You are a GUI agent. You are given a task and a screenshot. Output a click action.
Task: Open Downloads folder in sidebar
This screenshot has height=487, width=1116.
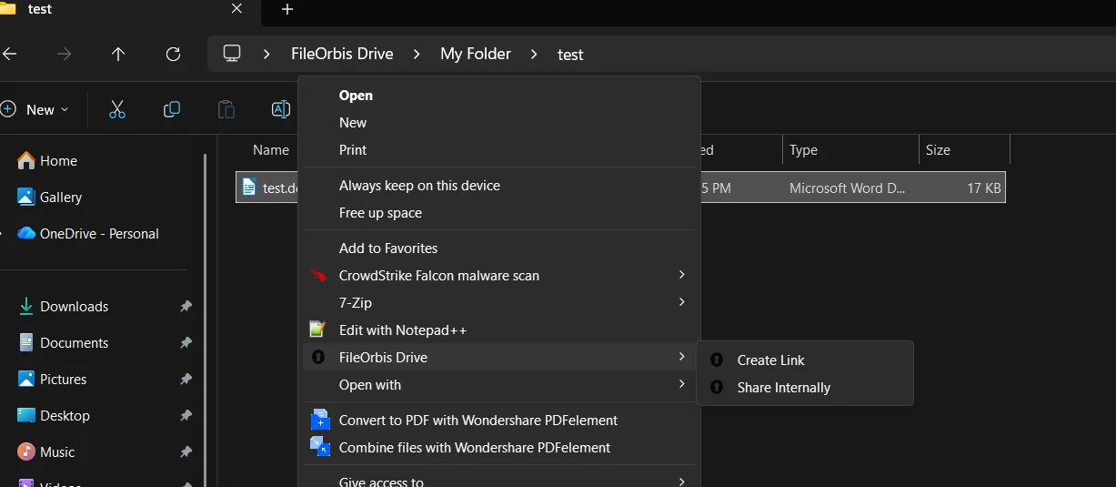[x=74, y=307]
